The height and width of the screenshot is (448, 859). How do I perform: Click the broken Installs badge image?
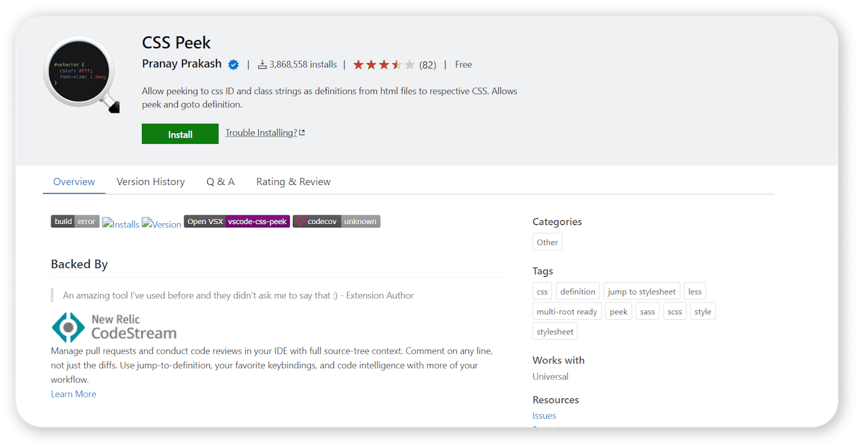tap(120, 224)
